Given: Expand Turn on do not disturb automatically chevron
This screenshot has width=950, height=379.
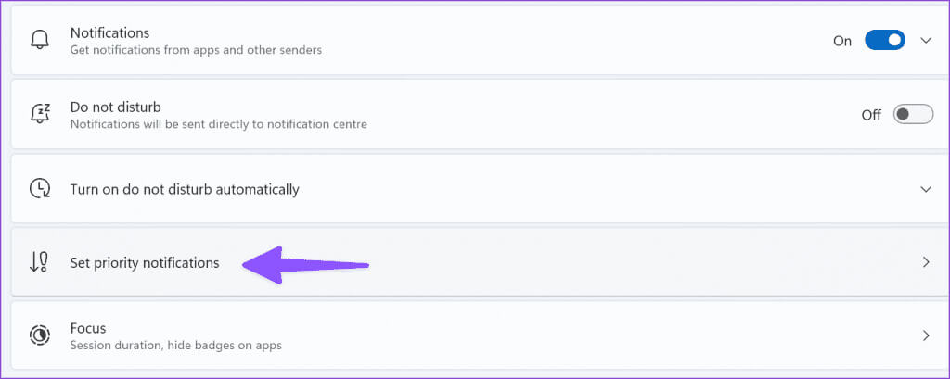Looking at the screenshot, I should pyautogui.click(x=926, y=189).
